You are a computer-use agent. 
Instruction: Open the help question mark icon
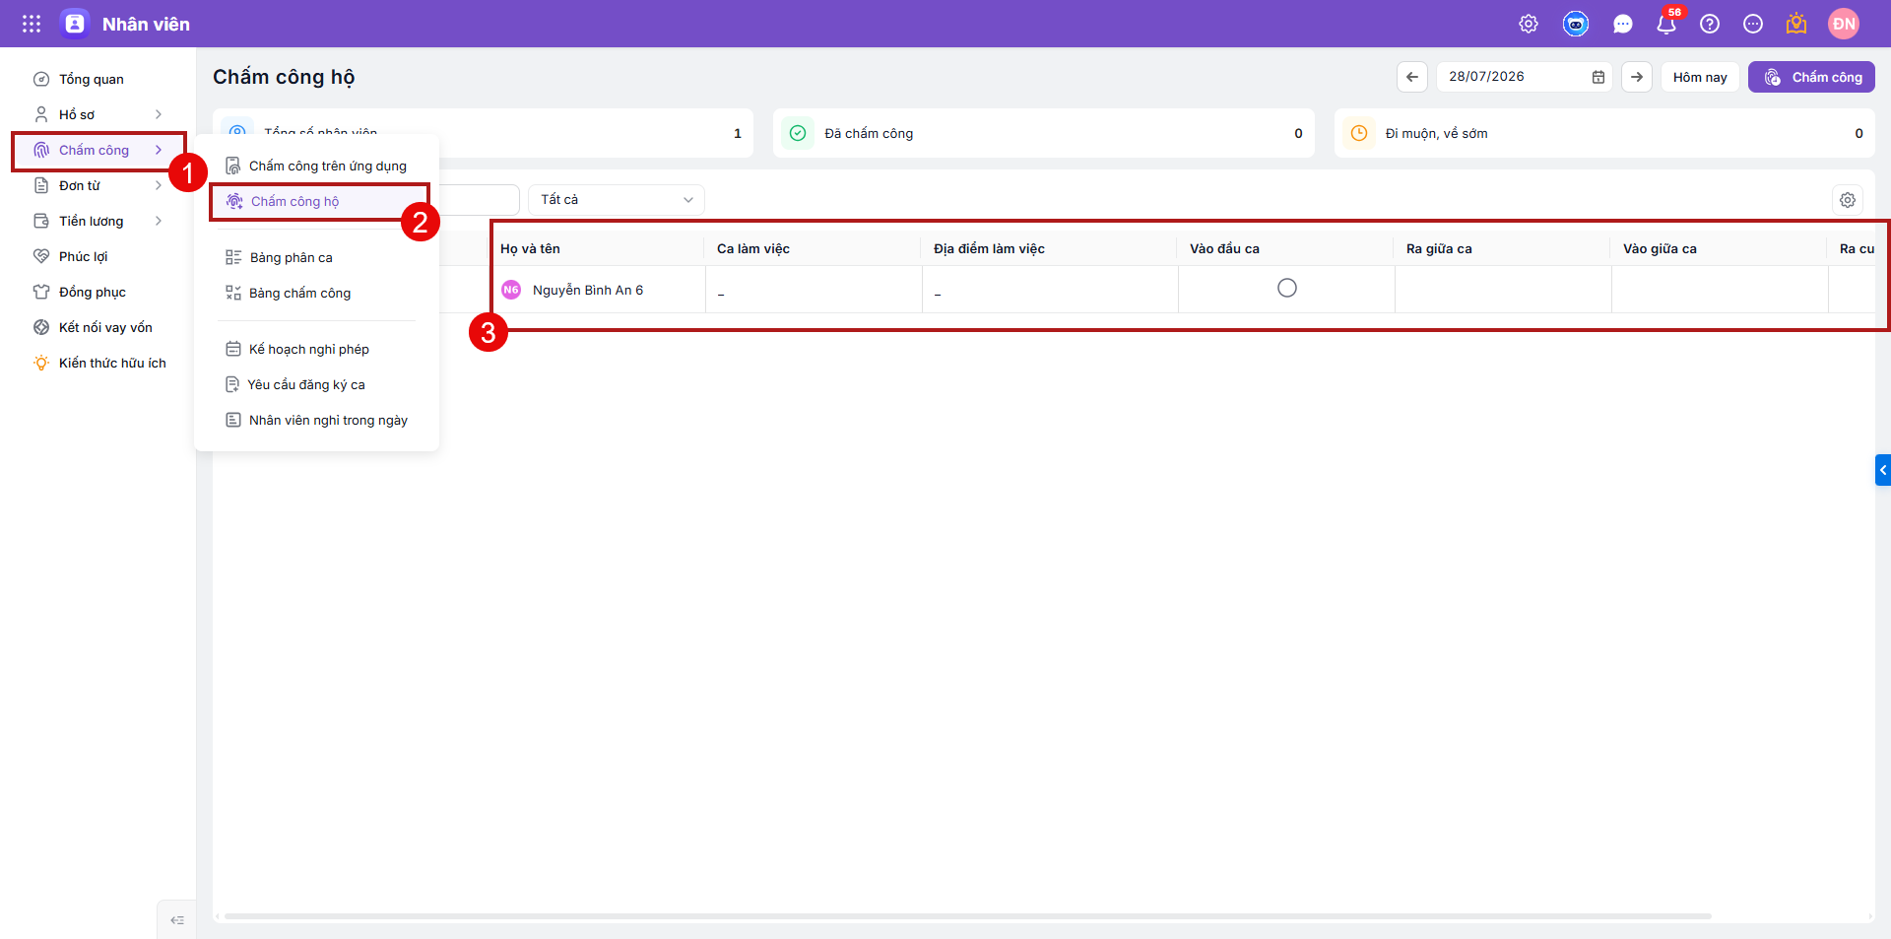point(1710,24)
